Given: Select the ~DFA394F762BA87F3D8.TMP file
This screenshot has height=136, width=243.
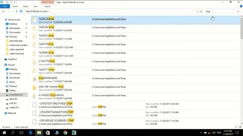Looking at the screenshot, I should [x=135, y=113].
